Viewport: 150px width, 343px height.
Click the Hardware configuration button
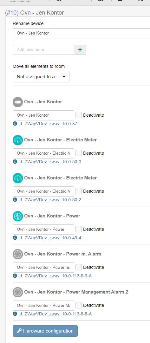point(45,331)
